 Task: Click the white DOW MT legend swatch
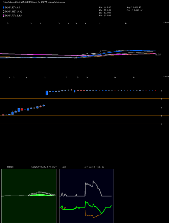(x=3, y=11)
